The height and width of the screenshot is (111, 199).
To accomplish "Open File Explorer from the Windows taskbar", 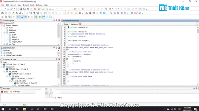I will click(25, 109).
